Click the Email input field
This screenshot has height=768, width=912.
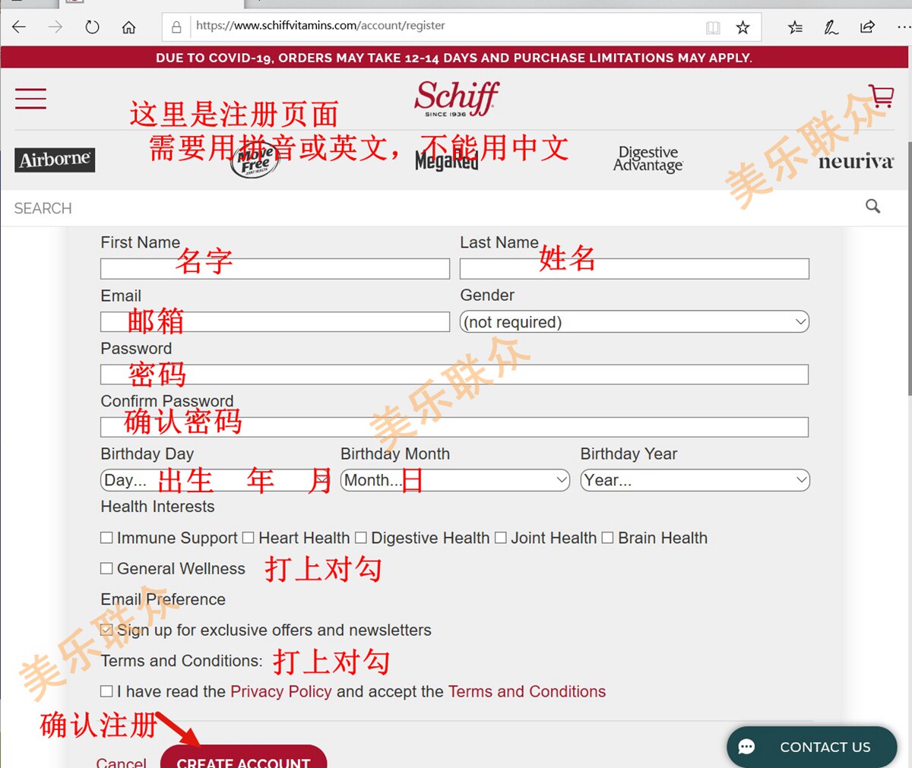tap(275, 322)
